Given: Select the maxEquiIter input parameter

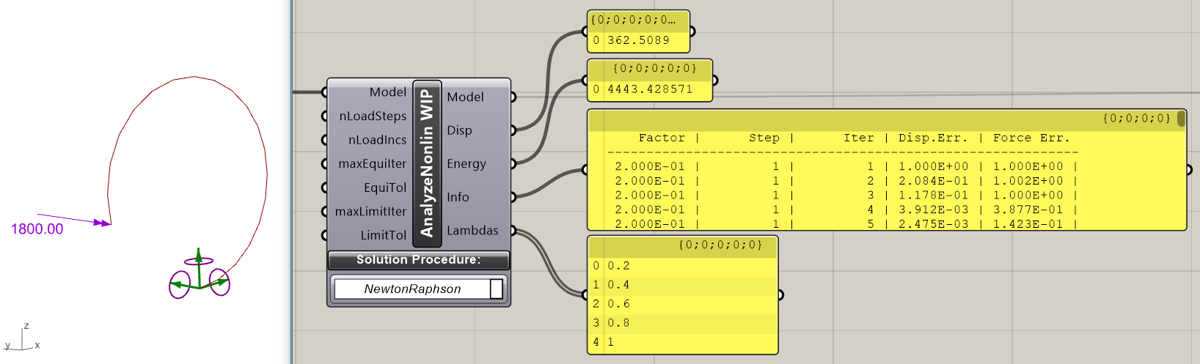Looking at the screenshot, I should pyautogui.click(x=372, y=164).
